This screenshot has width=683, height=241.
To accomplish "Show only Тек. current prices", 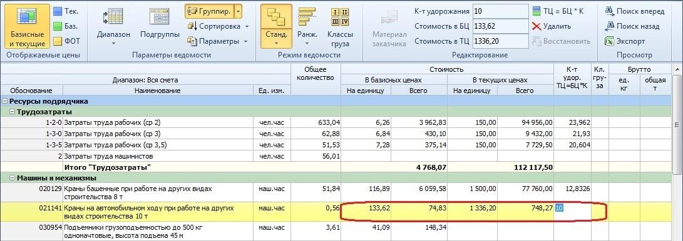I will point(66,12).
